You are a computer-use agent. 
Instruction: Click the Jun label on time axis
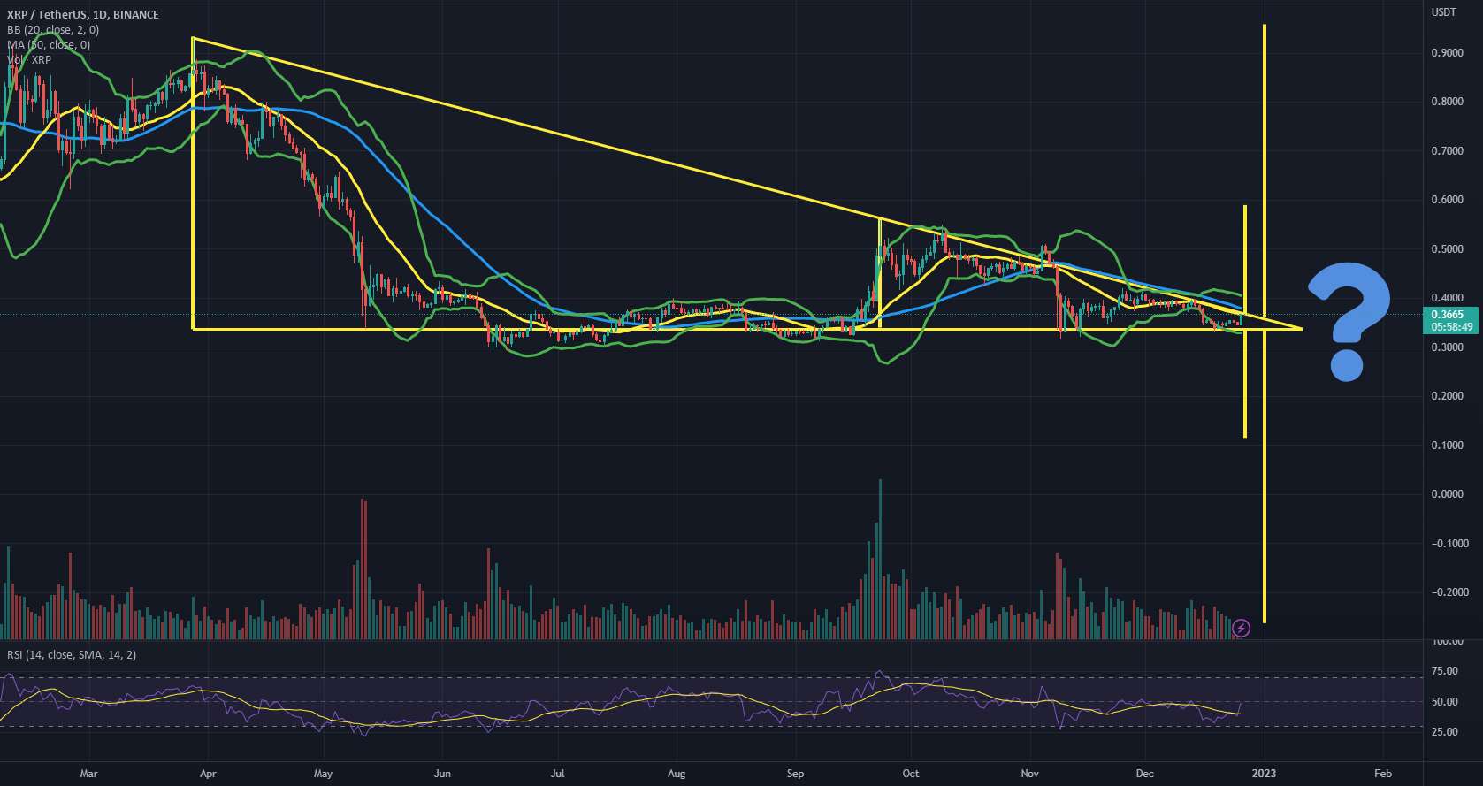click(442, 774)
